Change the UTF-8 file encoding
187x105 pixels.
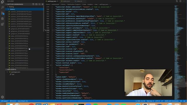157,101
